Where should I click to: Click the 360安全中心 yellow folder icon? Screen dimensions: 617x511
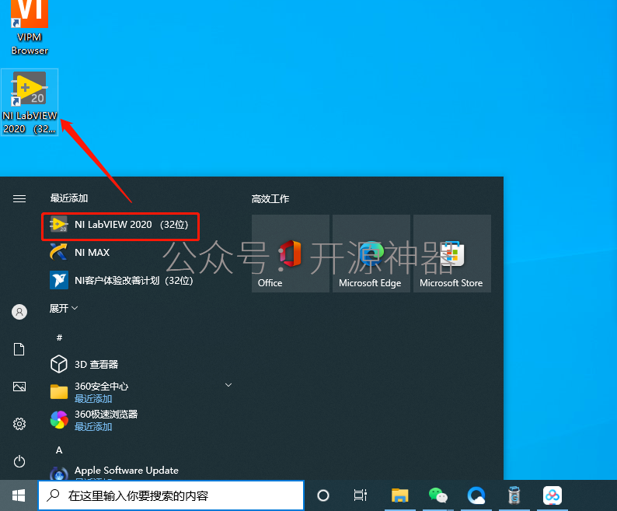click(x=59, y=392)
